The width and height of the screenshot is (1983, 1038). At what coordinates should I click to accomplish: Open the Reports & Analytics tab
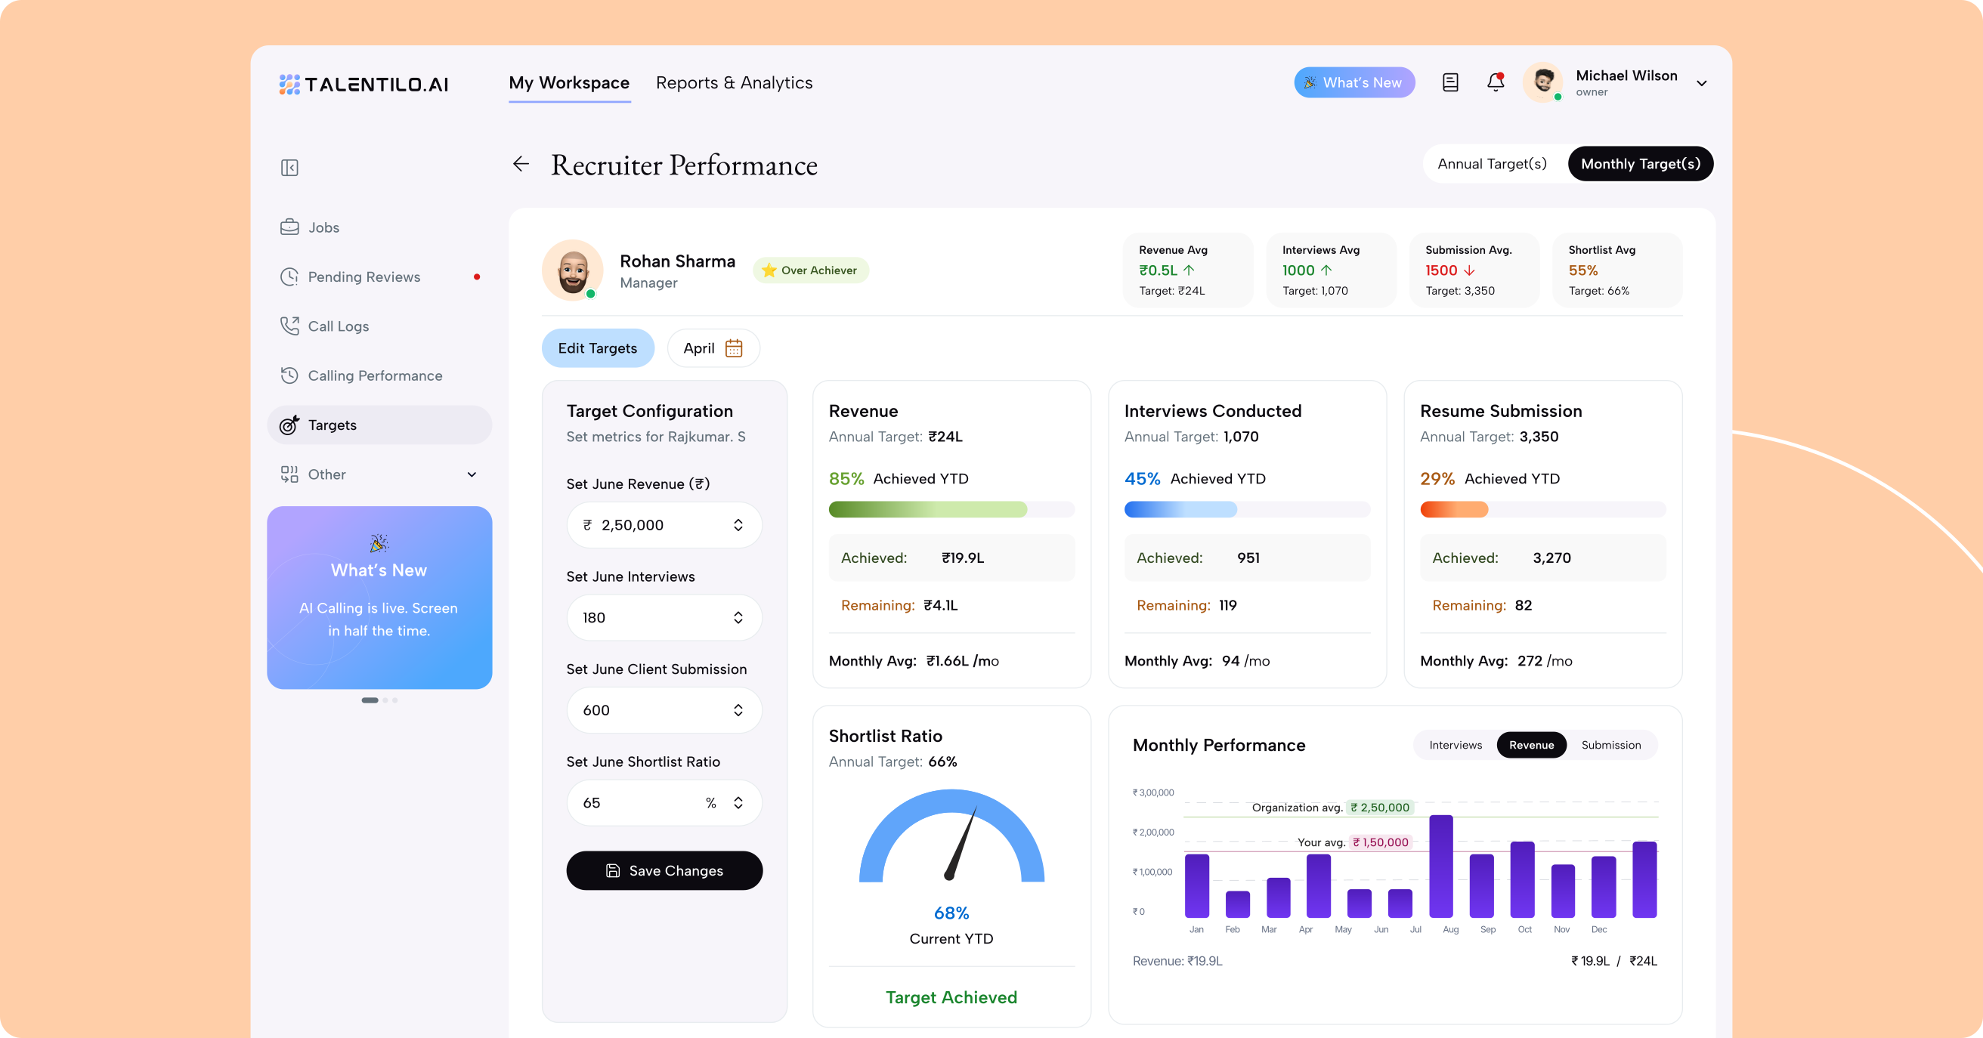click(734, 83)
